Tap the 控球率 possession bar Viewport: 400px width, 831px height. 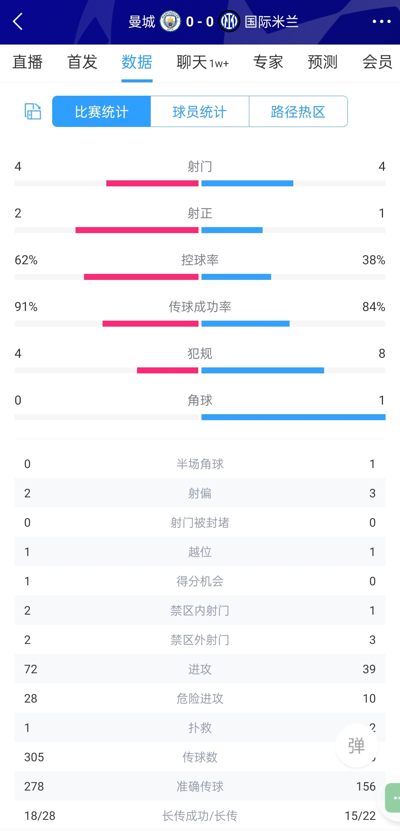coord(200,277)
